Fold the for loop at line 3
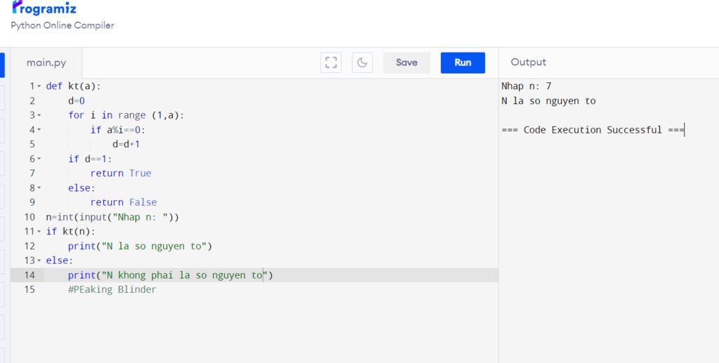The image size is (719, 363). click(x=39, y=115)
